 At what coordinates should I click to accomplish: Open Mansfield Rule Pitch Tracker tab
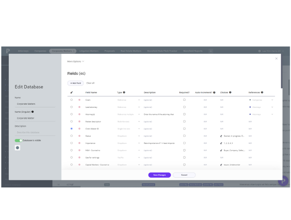pos(162,51)
